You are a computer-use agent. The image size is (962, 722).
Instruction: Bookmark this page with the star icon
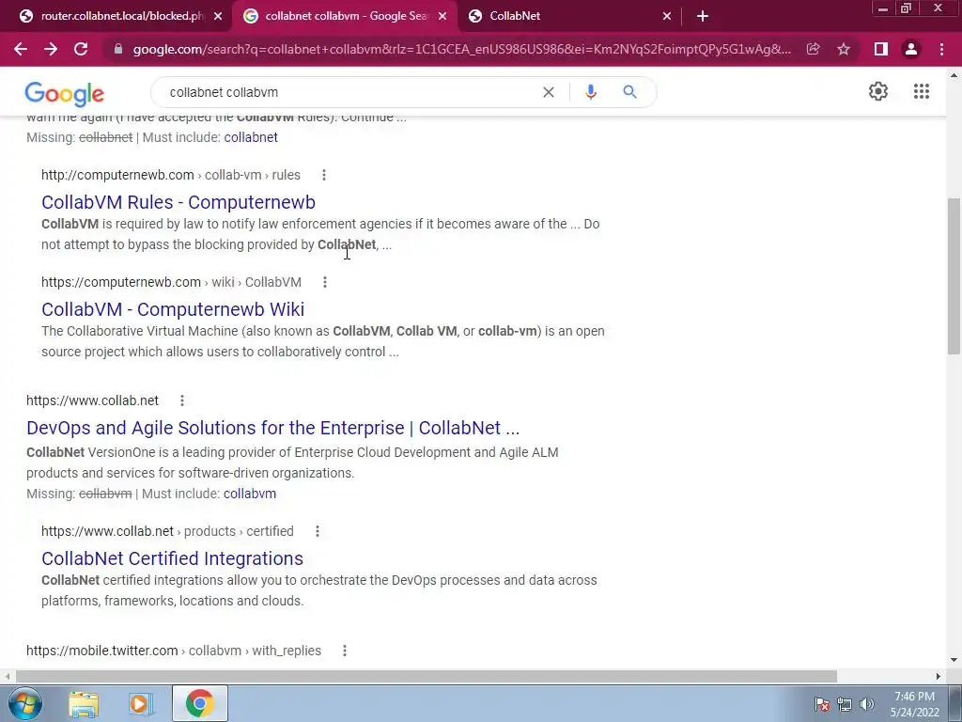click(844, 49)
